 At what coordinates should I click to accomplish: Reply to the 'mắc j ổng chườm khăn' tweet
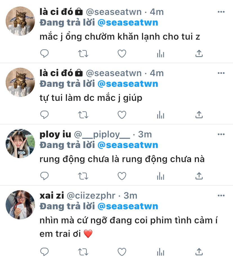coord(44,54)
